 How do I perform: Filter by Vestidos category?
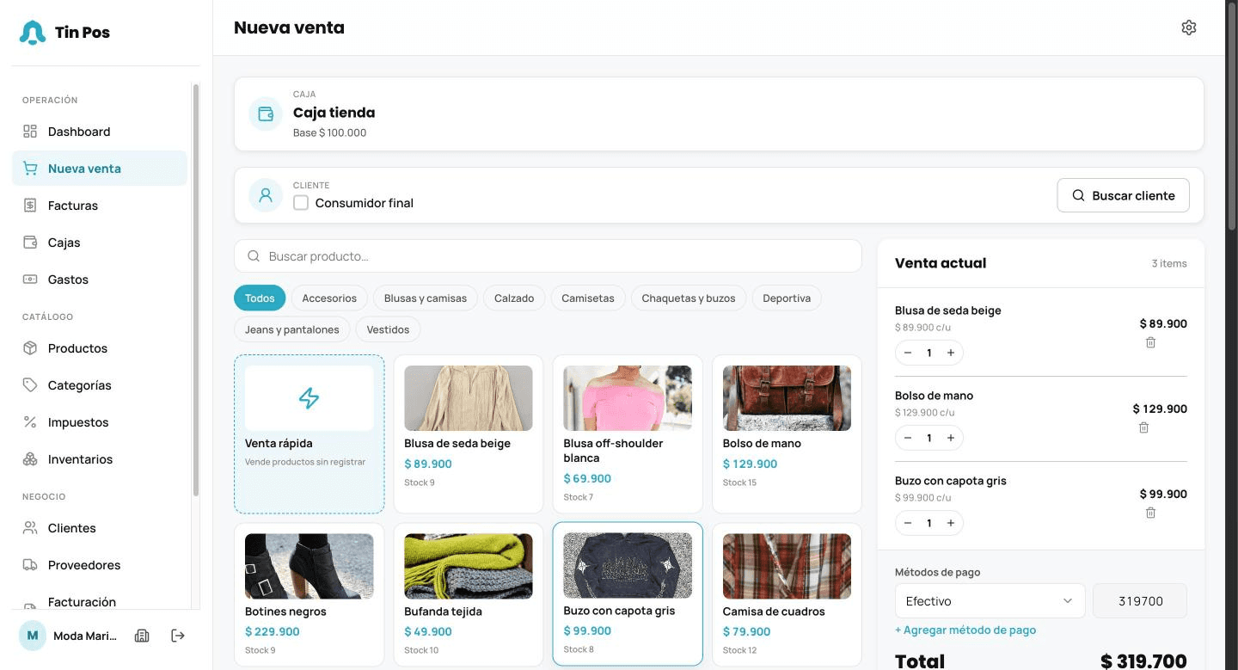click(388, 329)
